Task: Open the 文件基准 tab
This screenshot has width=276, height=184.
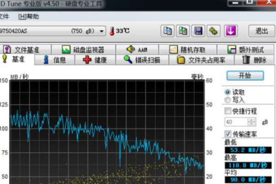Action: 25,50
